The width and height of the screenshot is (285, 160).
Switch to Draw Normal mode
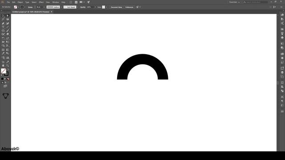(x=2, y=83)
